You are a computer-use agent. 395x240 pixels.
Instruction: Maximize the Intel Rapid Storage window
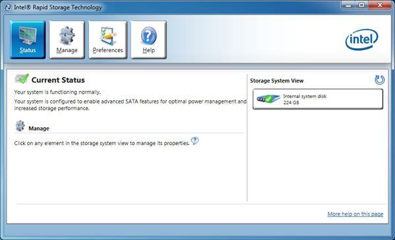pos(361,5)
